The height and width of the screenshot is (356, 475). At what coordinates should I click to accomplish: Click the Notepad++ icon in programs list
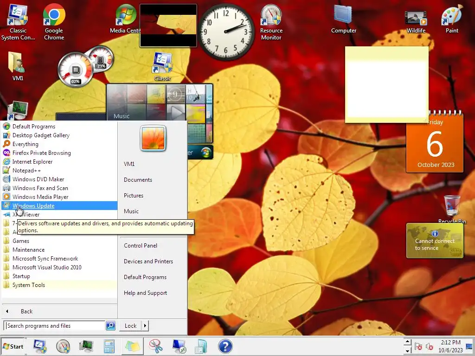tap(6, 170)
